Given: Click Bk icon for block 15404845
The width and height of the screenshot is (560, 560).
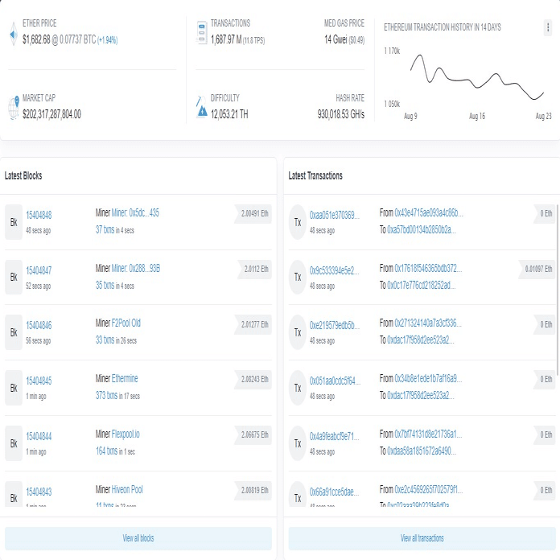Looking at the screenshot, I should point(14,388).
